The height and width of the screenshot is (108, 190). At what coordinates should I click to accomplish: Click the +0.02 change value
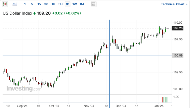[x=57, y=13]
